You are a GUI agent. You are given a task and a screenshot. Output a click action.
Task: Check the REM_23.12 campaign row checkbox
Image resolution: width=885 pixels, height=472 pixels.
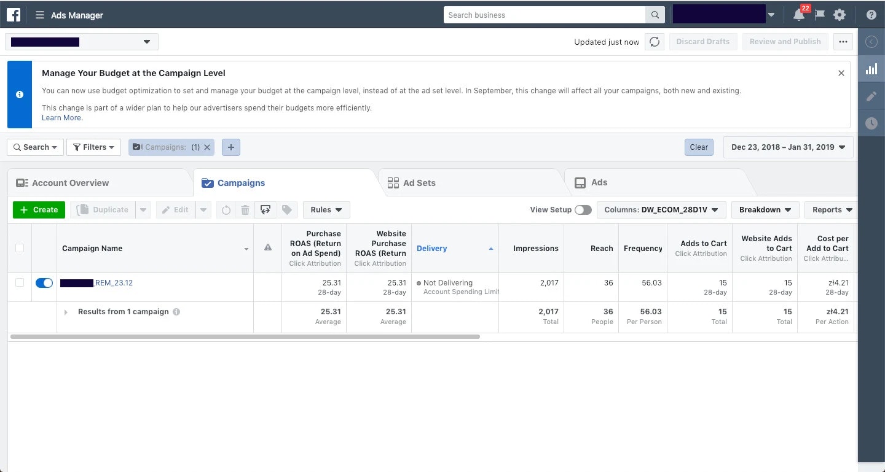pyautogui.click(x=20, y=282)
